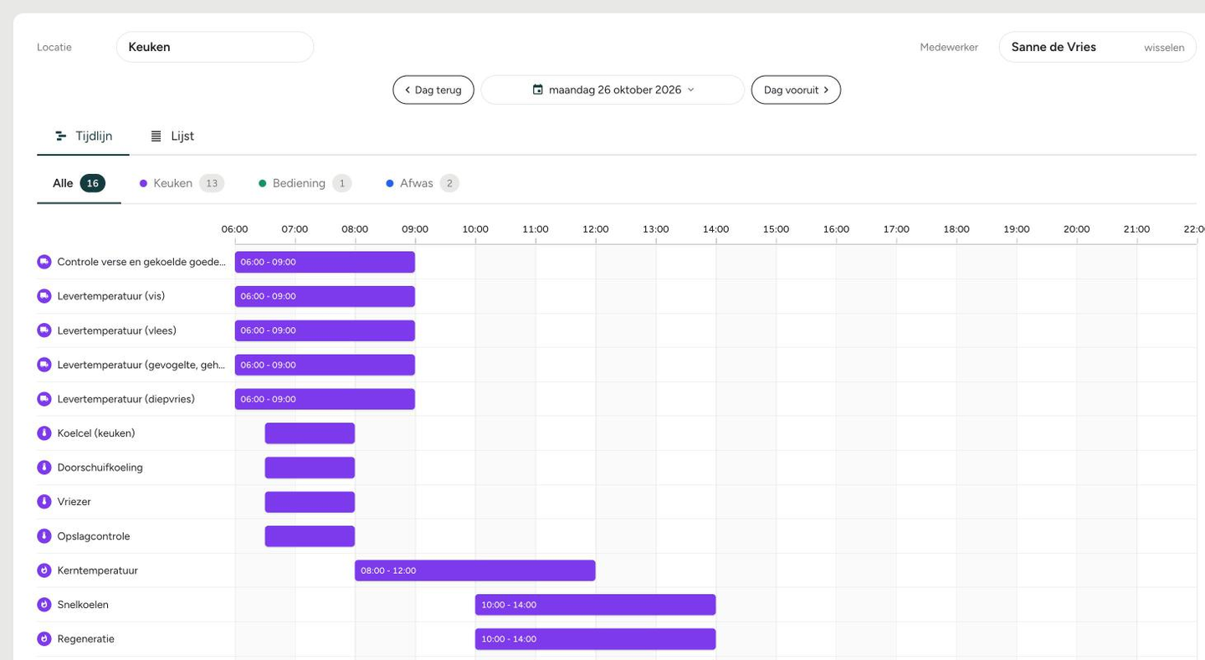1205x660 pixels.
Task: Click the wisselen link to switch employee
Action: 1164,48
